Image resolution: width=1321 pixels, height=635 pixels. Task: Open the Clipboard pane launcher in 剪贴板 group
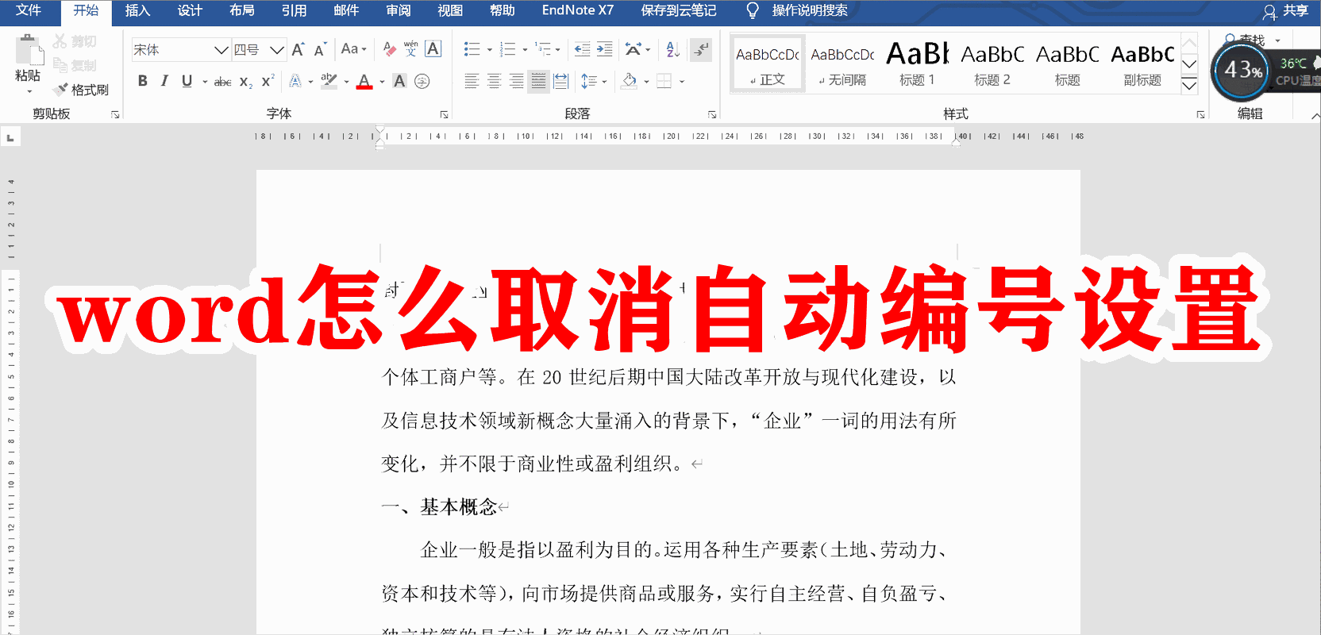tap(115, 114)
